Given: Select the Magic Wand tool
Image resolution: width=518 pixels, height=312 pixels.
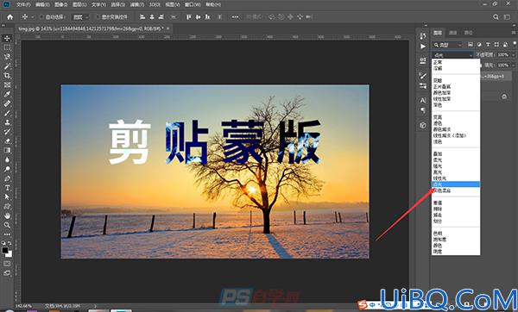Looking at the screenshot, I should click(x=7, y=66).
